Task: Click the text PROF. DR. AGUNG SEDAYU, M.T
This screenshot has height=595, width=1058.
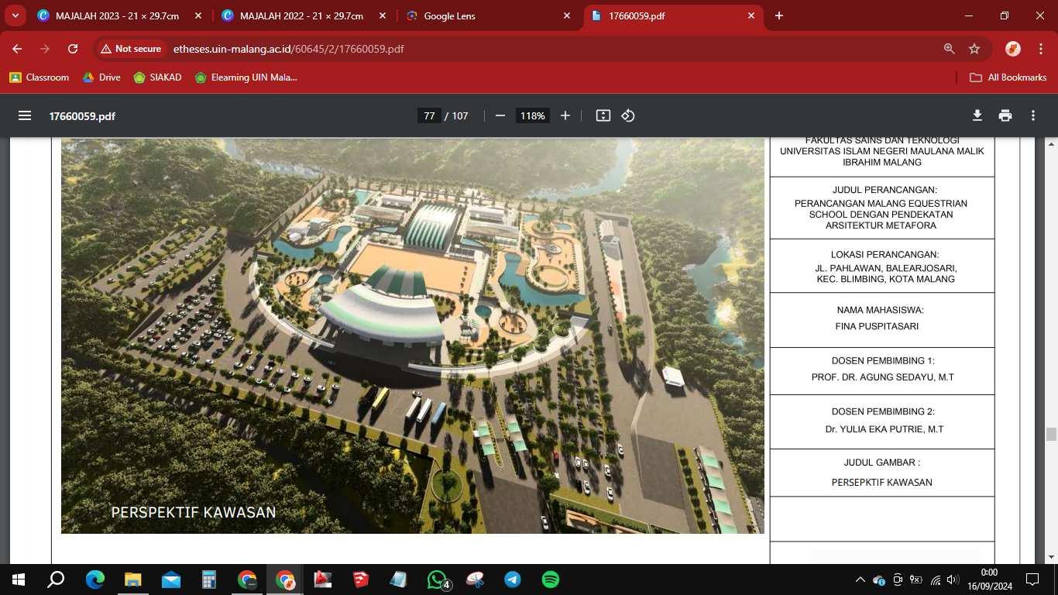Action: (x=882, y=377)
